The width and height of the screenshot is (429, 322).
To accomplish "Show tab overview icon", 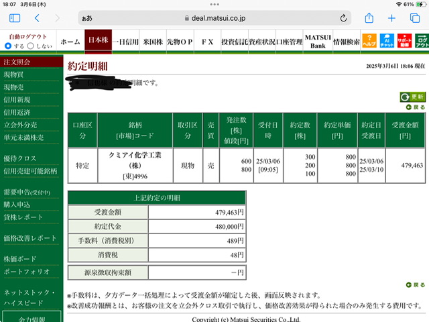I will pyautogui.click(x=415, y=18).
